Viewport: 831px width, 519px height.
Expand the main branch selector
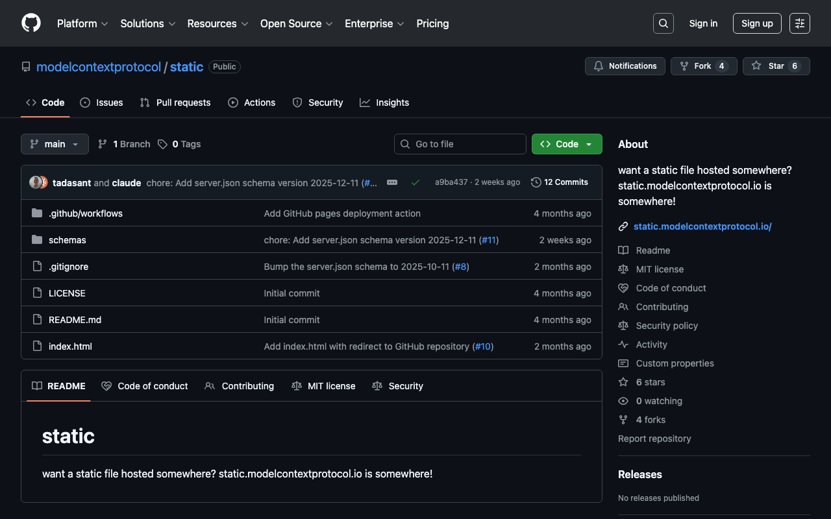(55, 144)
